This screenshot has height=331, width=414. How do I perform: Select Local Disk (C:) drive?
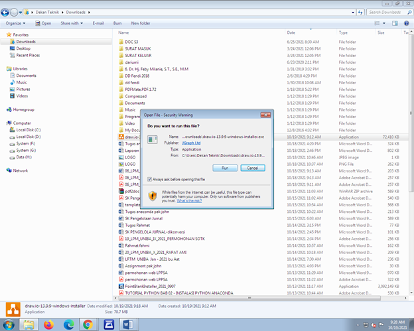(29, 130)
